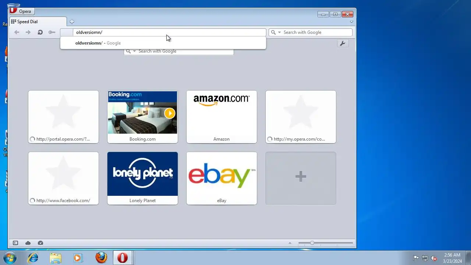Open Windows Explorer folder on taskbar

(x=56, y=258)
